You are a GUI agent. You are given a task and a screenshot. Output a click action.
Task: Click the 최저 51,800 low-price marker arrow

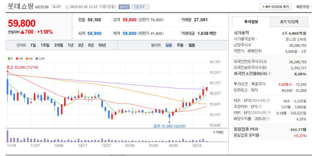[x=170, y=122]
